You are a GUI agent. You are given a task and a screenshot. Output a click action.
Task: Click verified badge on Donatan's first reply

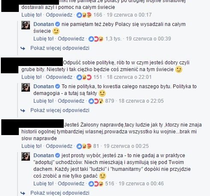[57, 24]
